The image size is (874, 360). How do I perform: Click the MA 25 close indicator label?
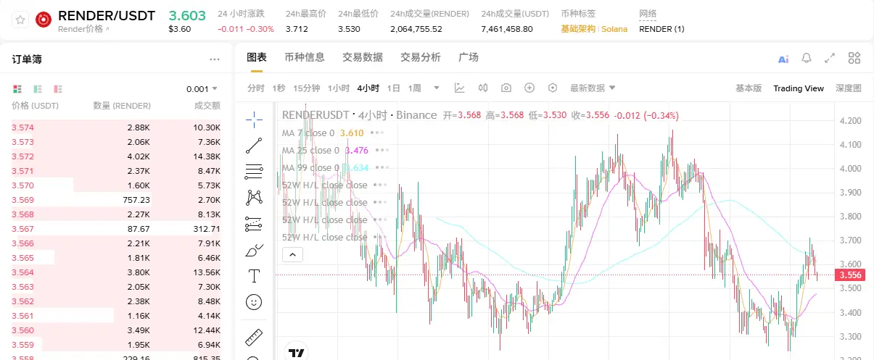tap(310, 151)
